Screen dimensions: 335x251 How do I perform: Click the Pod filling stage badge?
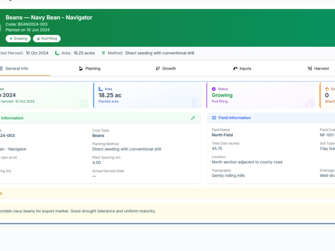point(47,38)
